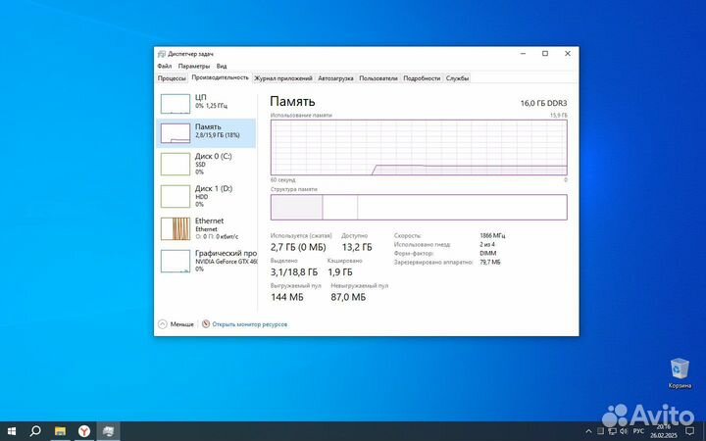
Task: Switch to the Журнал приложений tab
Action: coord(283,77)
